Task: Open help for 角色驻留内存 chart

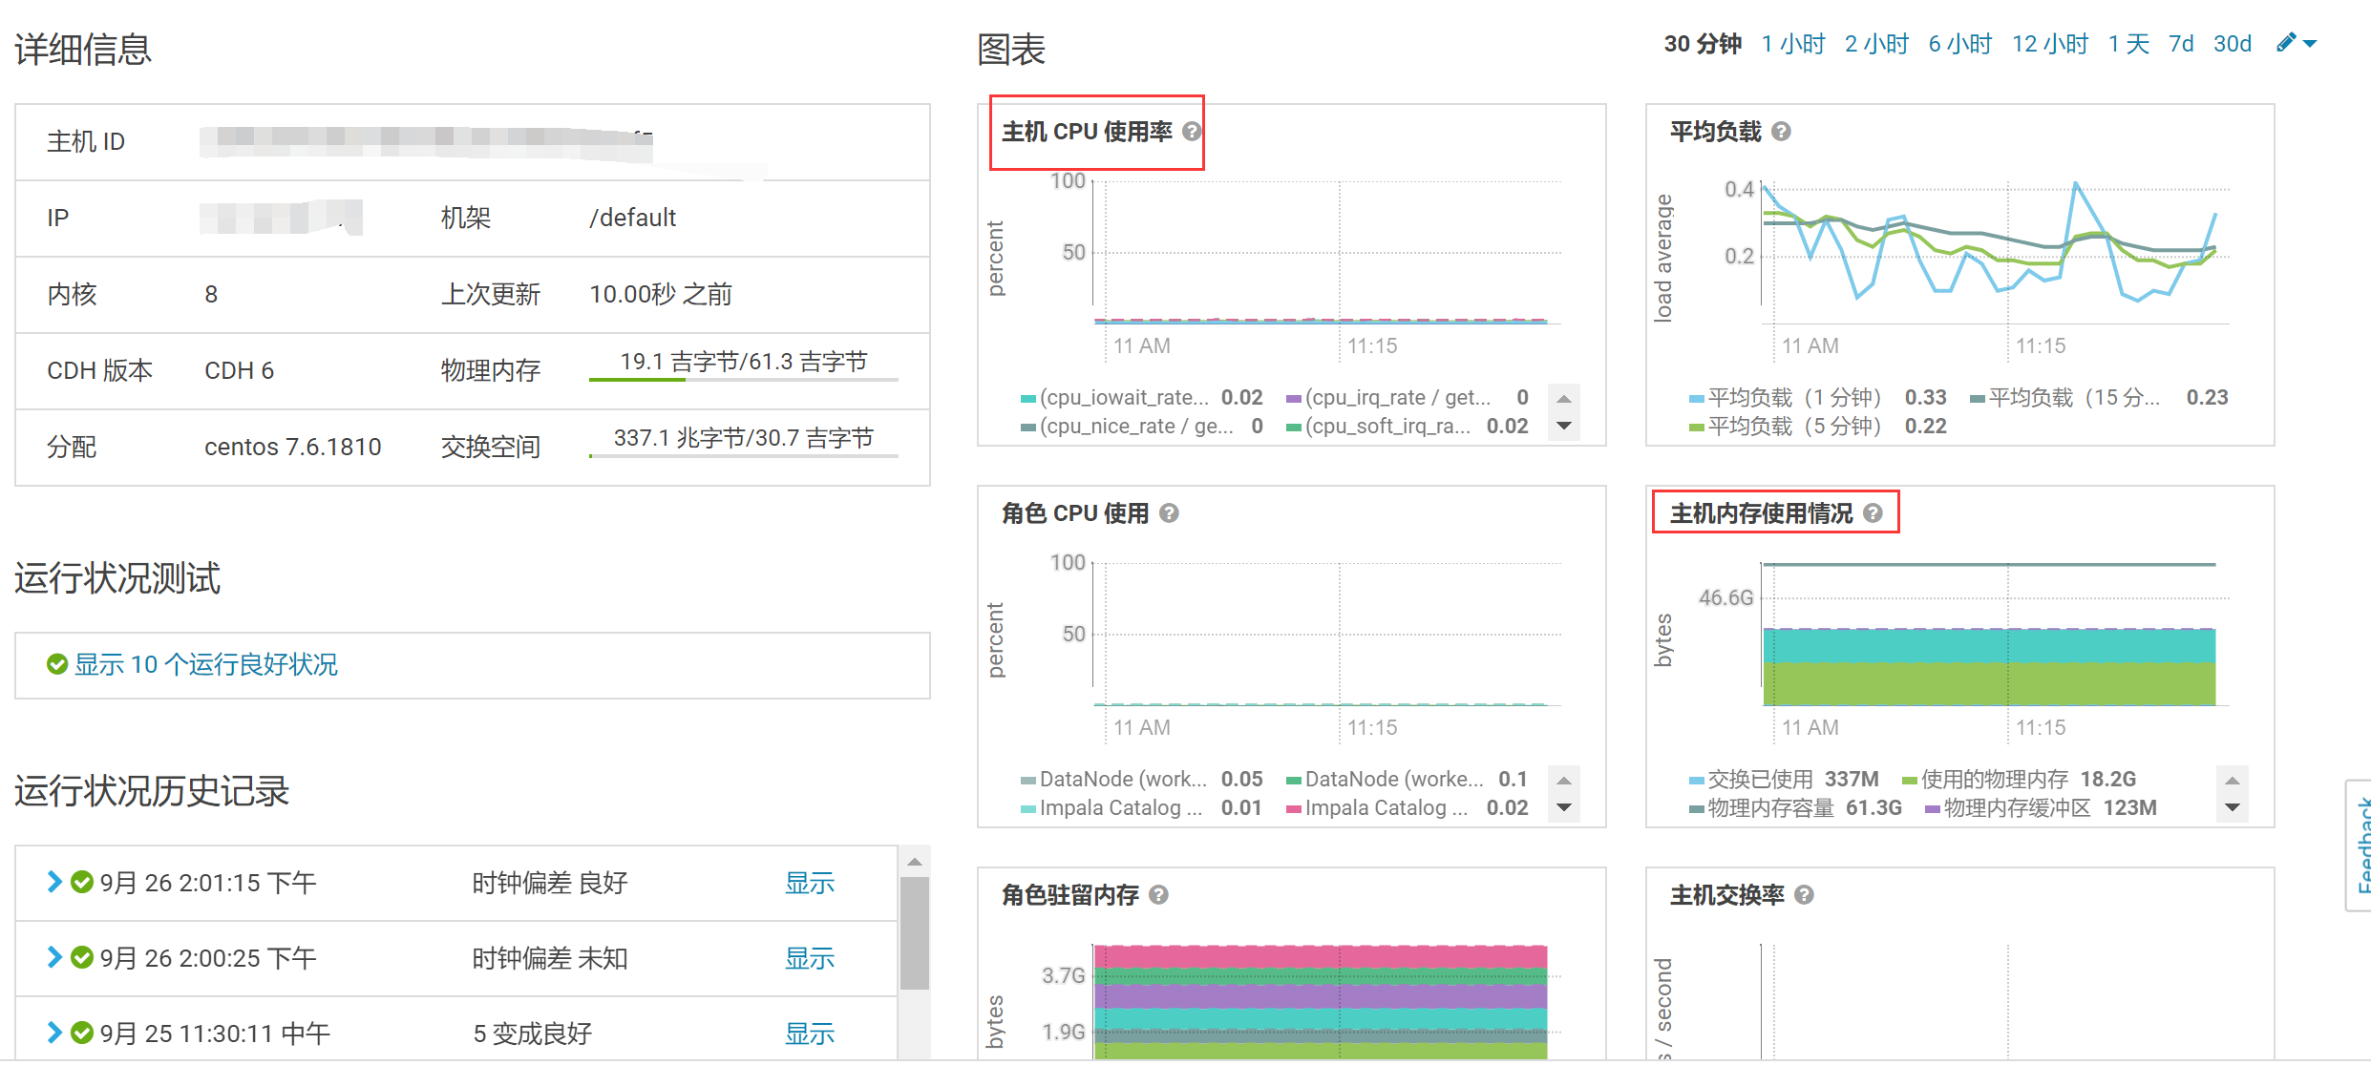Action: tap(1159, 894)
